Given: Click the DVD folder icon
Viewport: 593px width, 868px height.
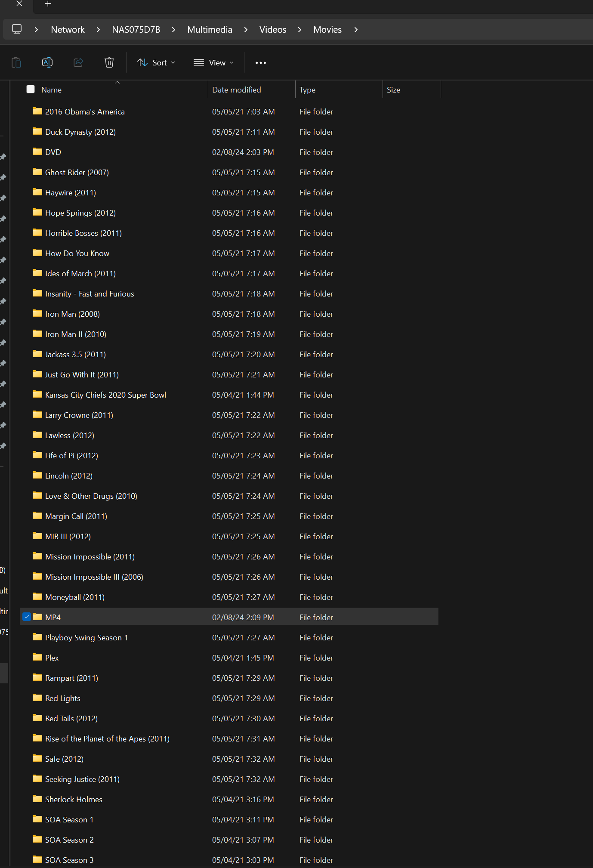Looking at the screenshot, I should (x=37, y=152).
